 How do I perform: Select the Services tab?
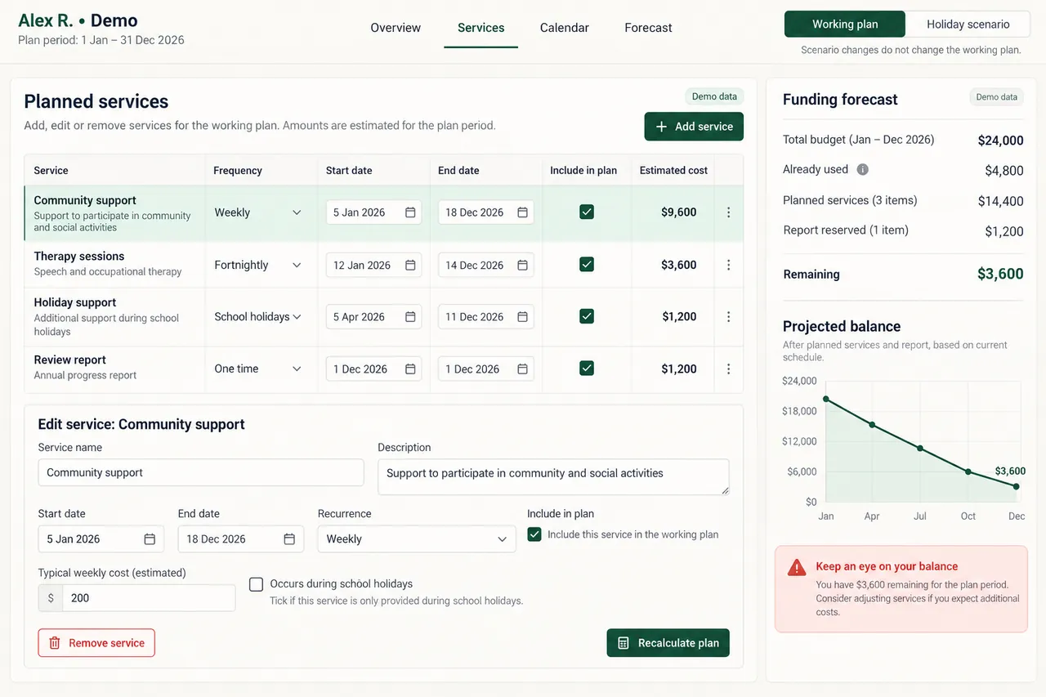point(481,28)
